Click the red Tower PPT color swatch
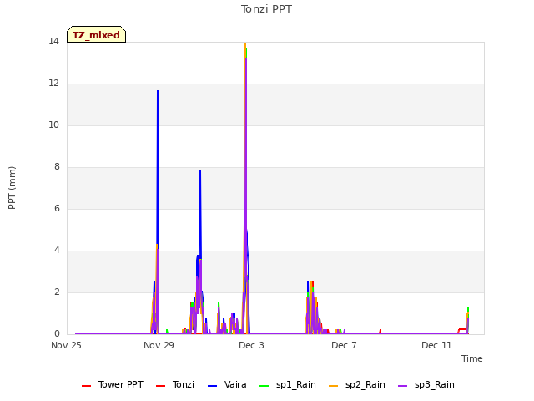 pos(87,386)
